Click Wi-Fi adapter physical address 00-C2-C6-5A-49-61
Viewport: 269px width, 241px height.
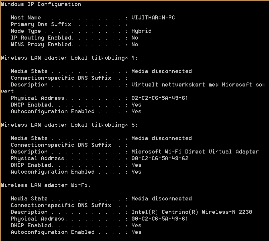pos(160,219)
